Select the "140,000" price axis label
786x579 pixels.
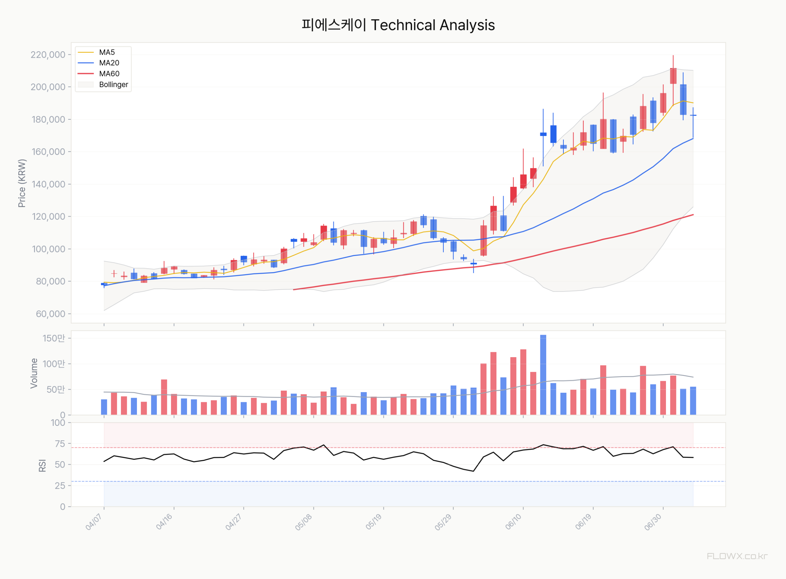[x=48, y=184]
